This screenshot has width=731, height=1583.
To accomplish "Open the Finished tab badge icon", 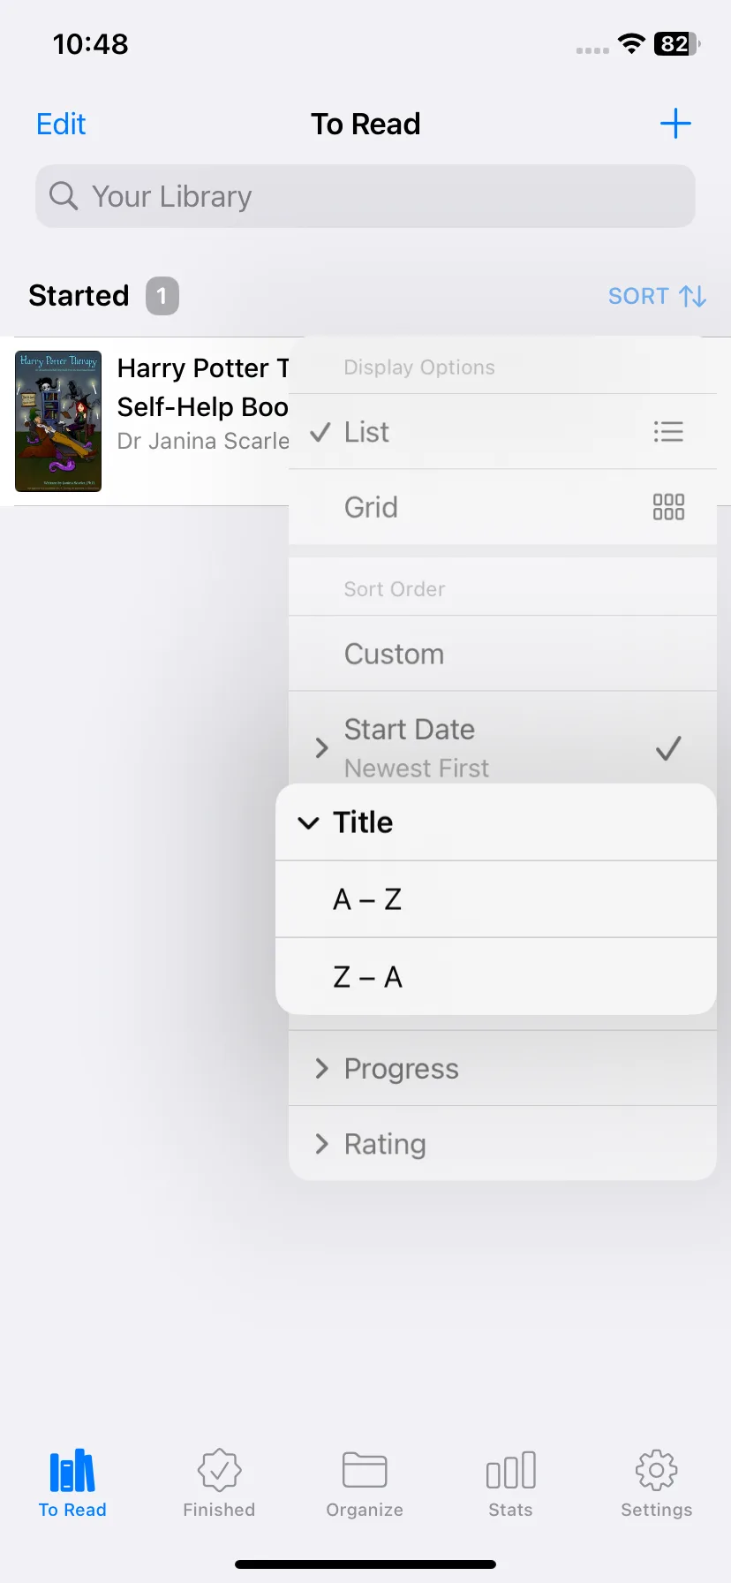I will coord(219,1470).
